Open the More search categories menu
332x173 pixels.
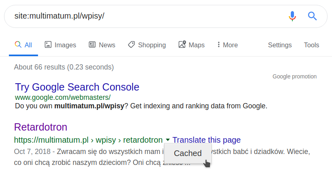[x=227, y=45]
